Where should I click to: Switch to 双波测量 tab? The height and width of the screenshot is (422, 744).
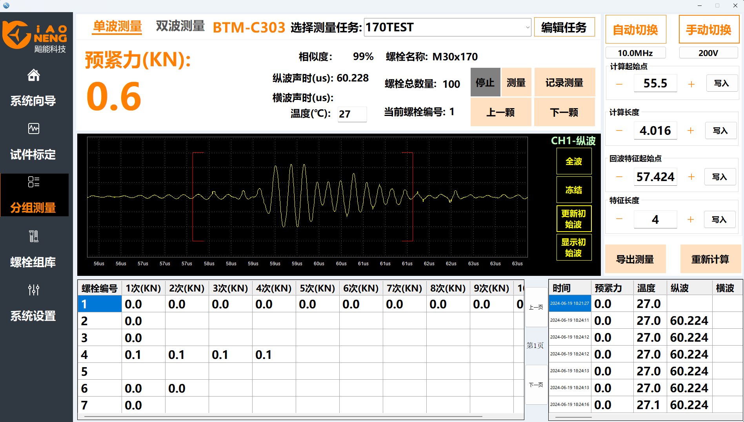click(x=180, y=26)
